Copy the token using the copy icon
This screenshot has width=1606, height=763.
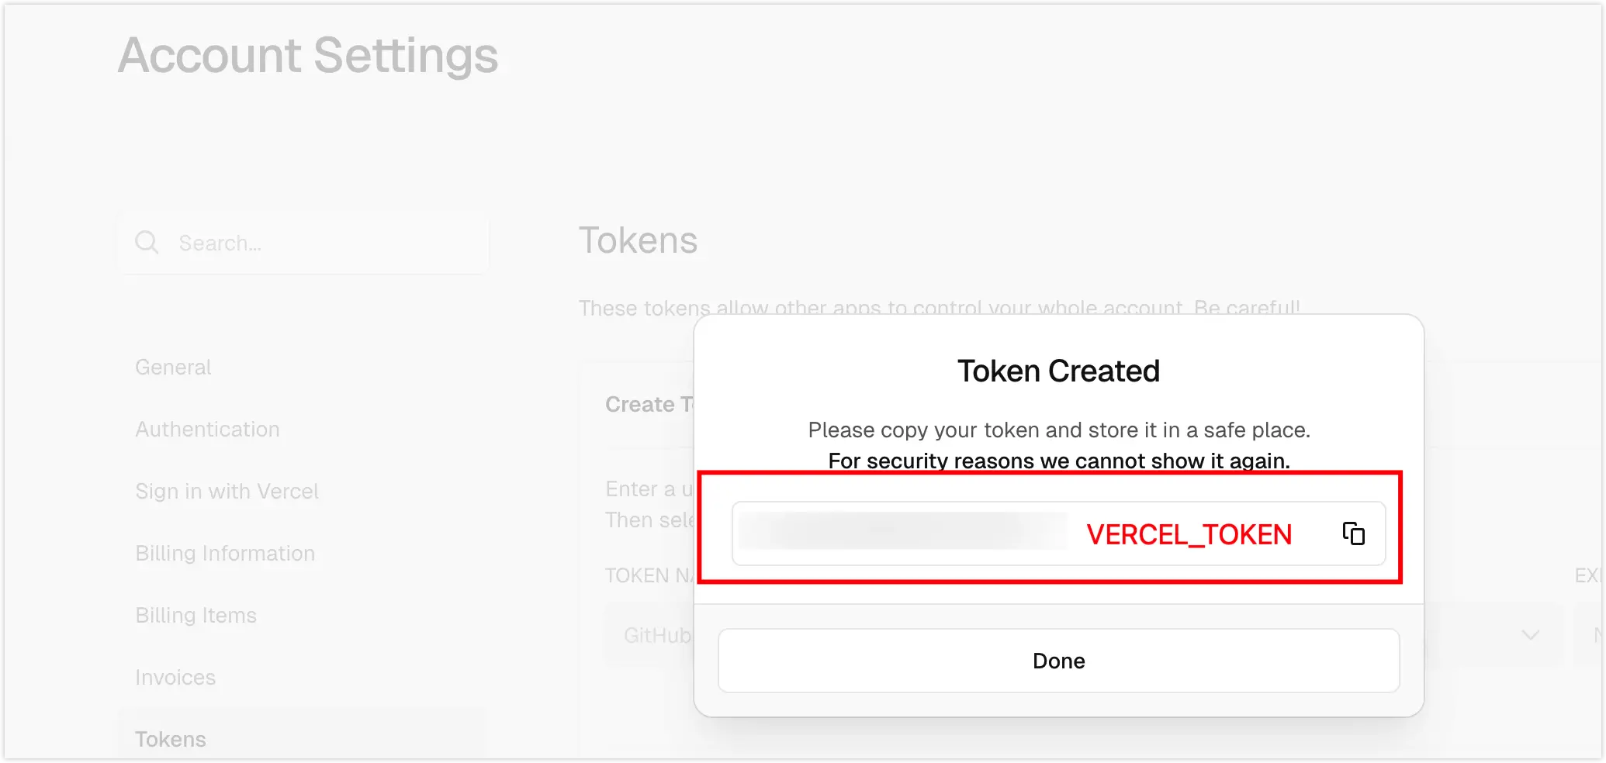click(x=1353, y=533)
